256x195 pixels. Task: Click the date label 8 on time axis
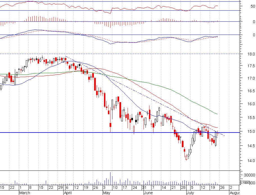click(30, 187)
